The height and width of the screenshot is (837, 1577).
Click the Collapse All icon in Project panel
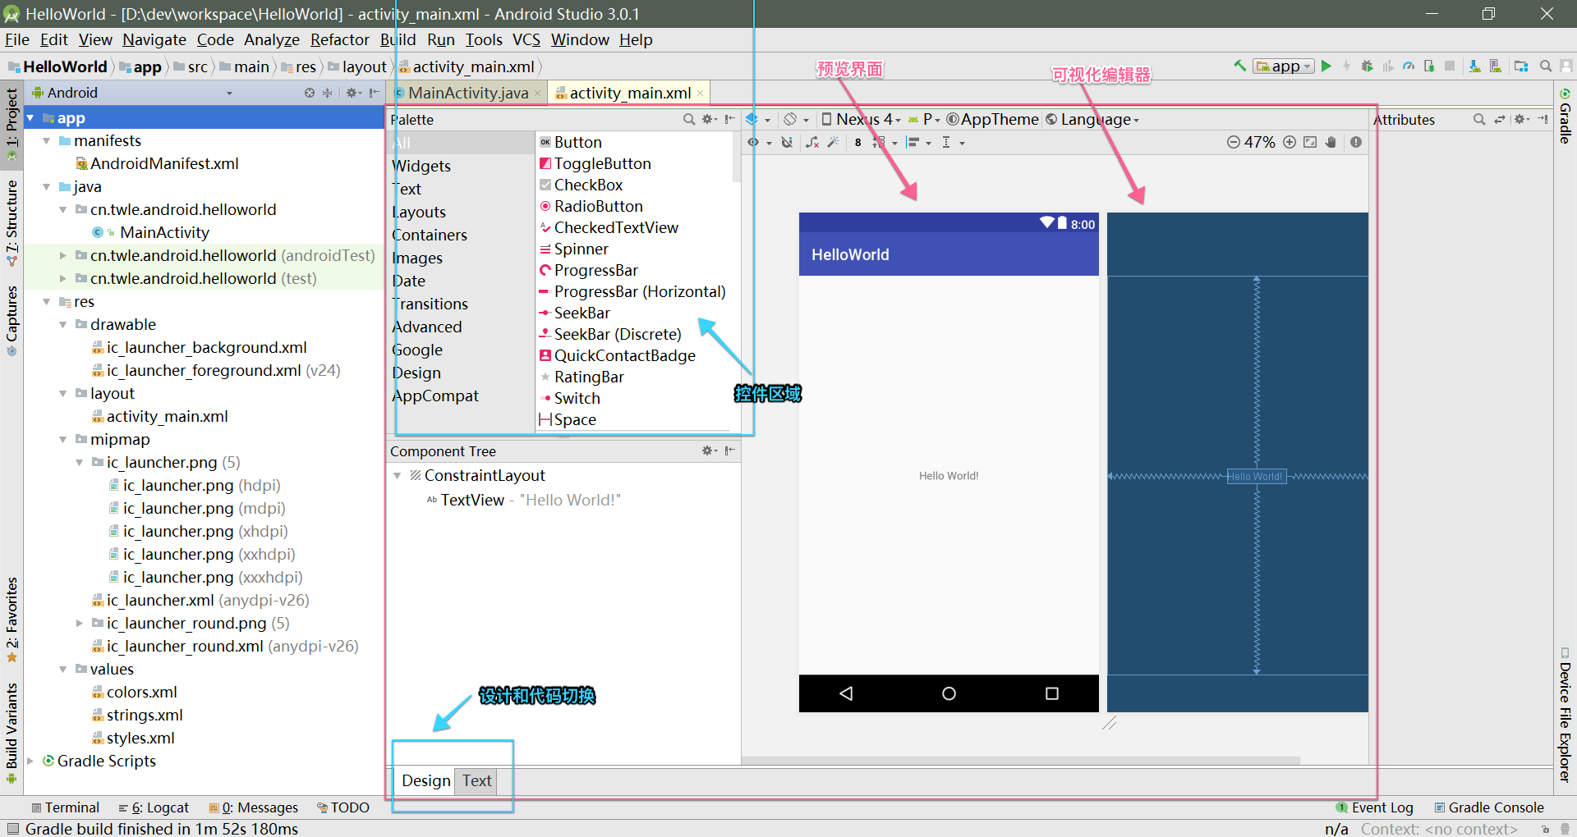[327, 93]
